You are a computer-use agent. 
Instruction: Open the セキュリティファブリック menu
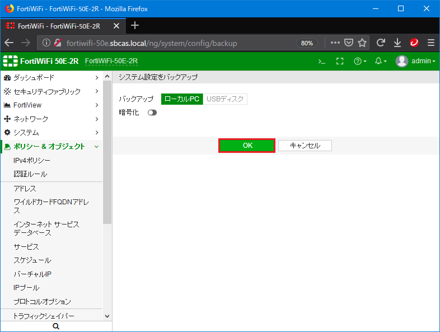[x=52, y=91]
